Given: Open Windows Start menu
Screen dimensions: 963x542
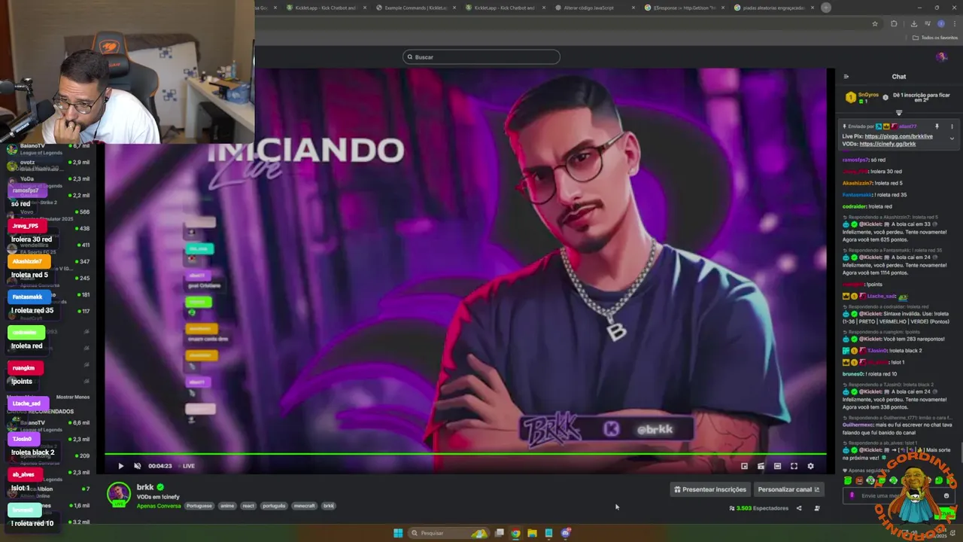Looking at the screenshot, I should tap(398, 533).
